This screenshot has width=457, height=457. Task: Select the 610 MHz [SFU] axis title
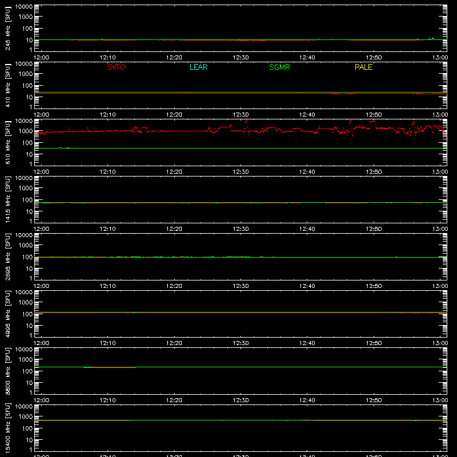[7, 142]
